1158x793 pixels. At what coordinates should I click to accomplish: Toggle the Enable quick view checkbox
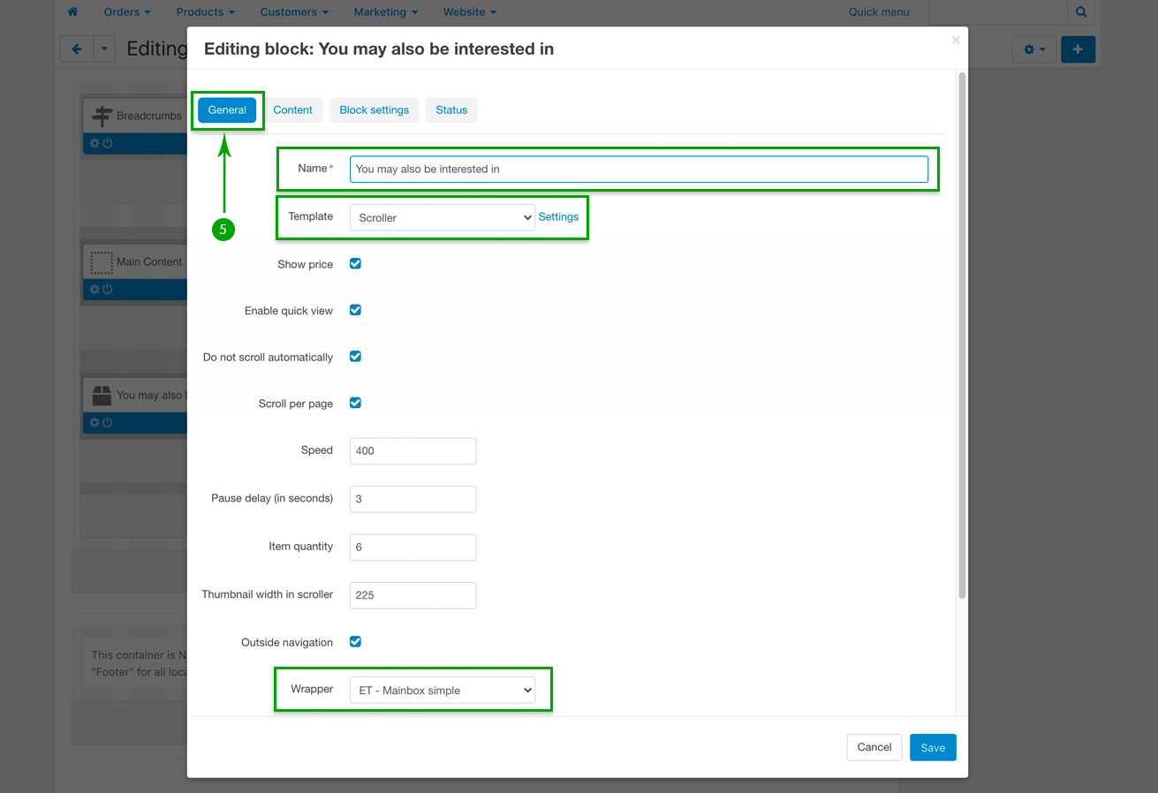[x=355, y=310]
